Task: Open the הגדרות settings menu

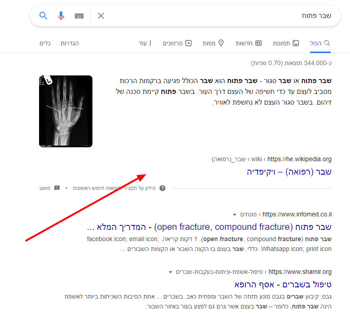Action: tap(70, 43)
